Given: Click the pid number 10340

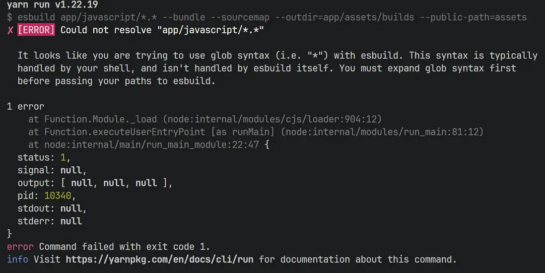Looking at the screenshot, I should [x=58, y=196].
